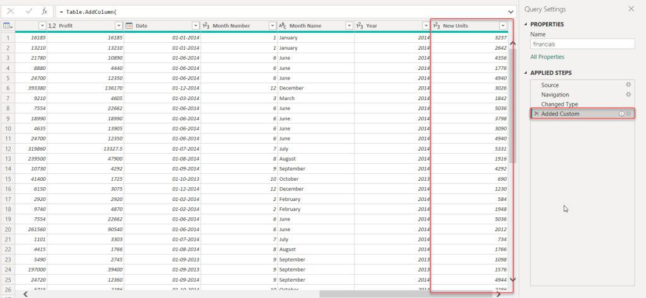This screenshot has height=298, width=646.
Task: Select the Source applied step
Action: click(x=550, y=85)
